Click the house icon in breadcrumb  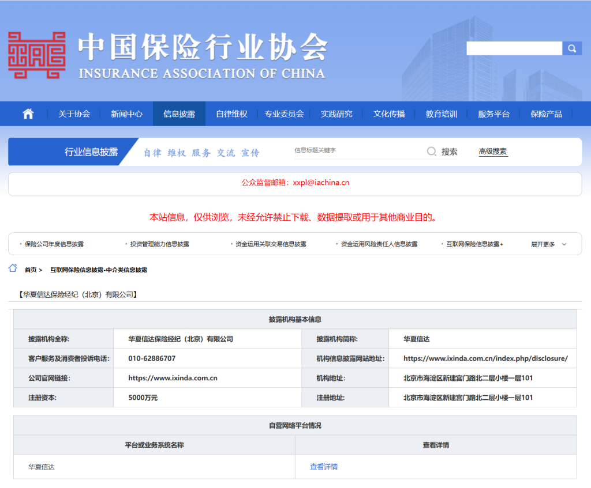click(13, 268)
